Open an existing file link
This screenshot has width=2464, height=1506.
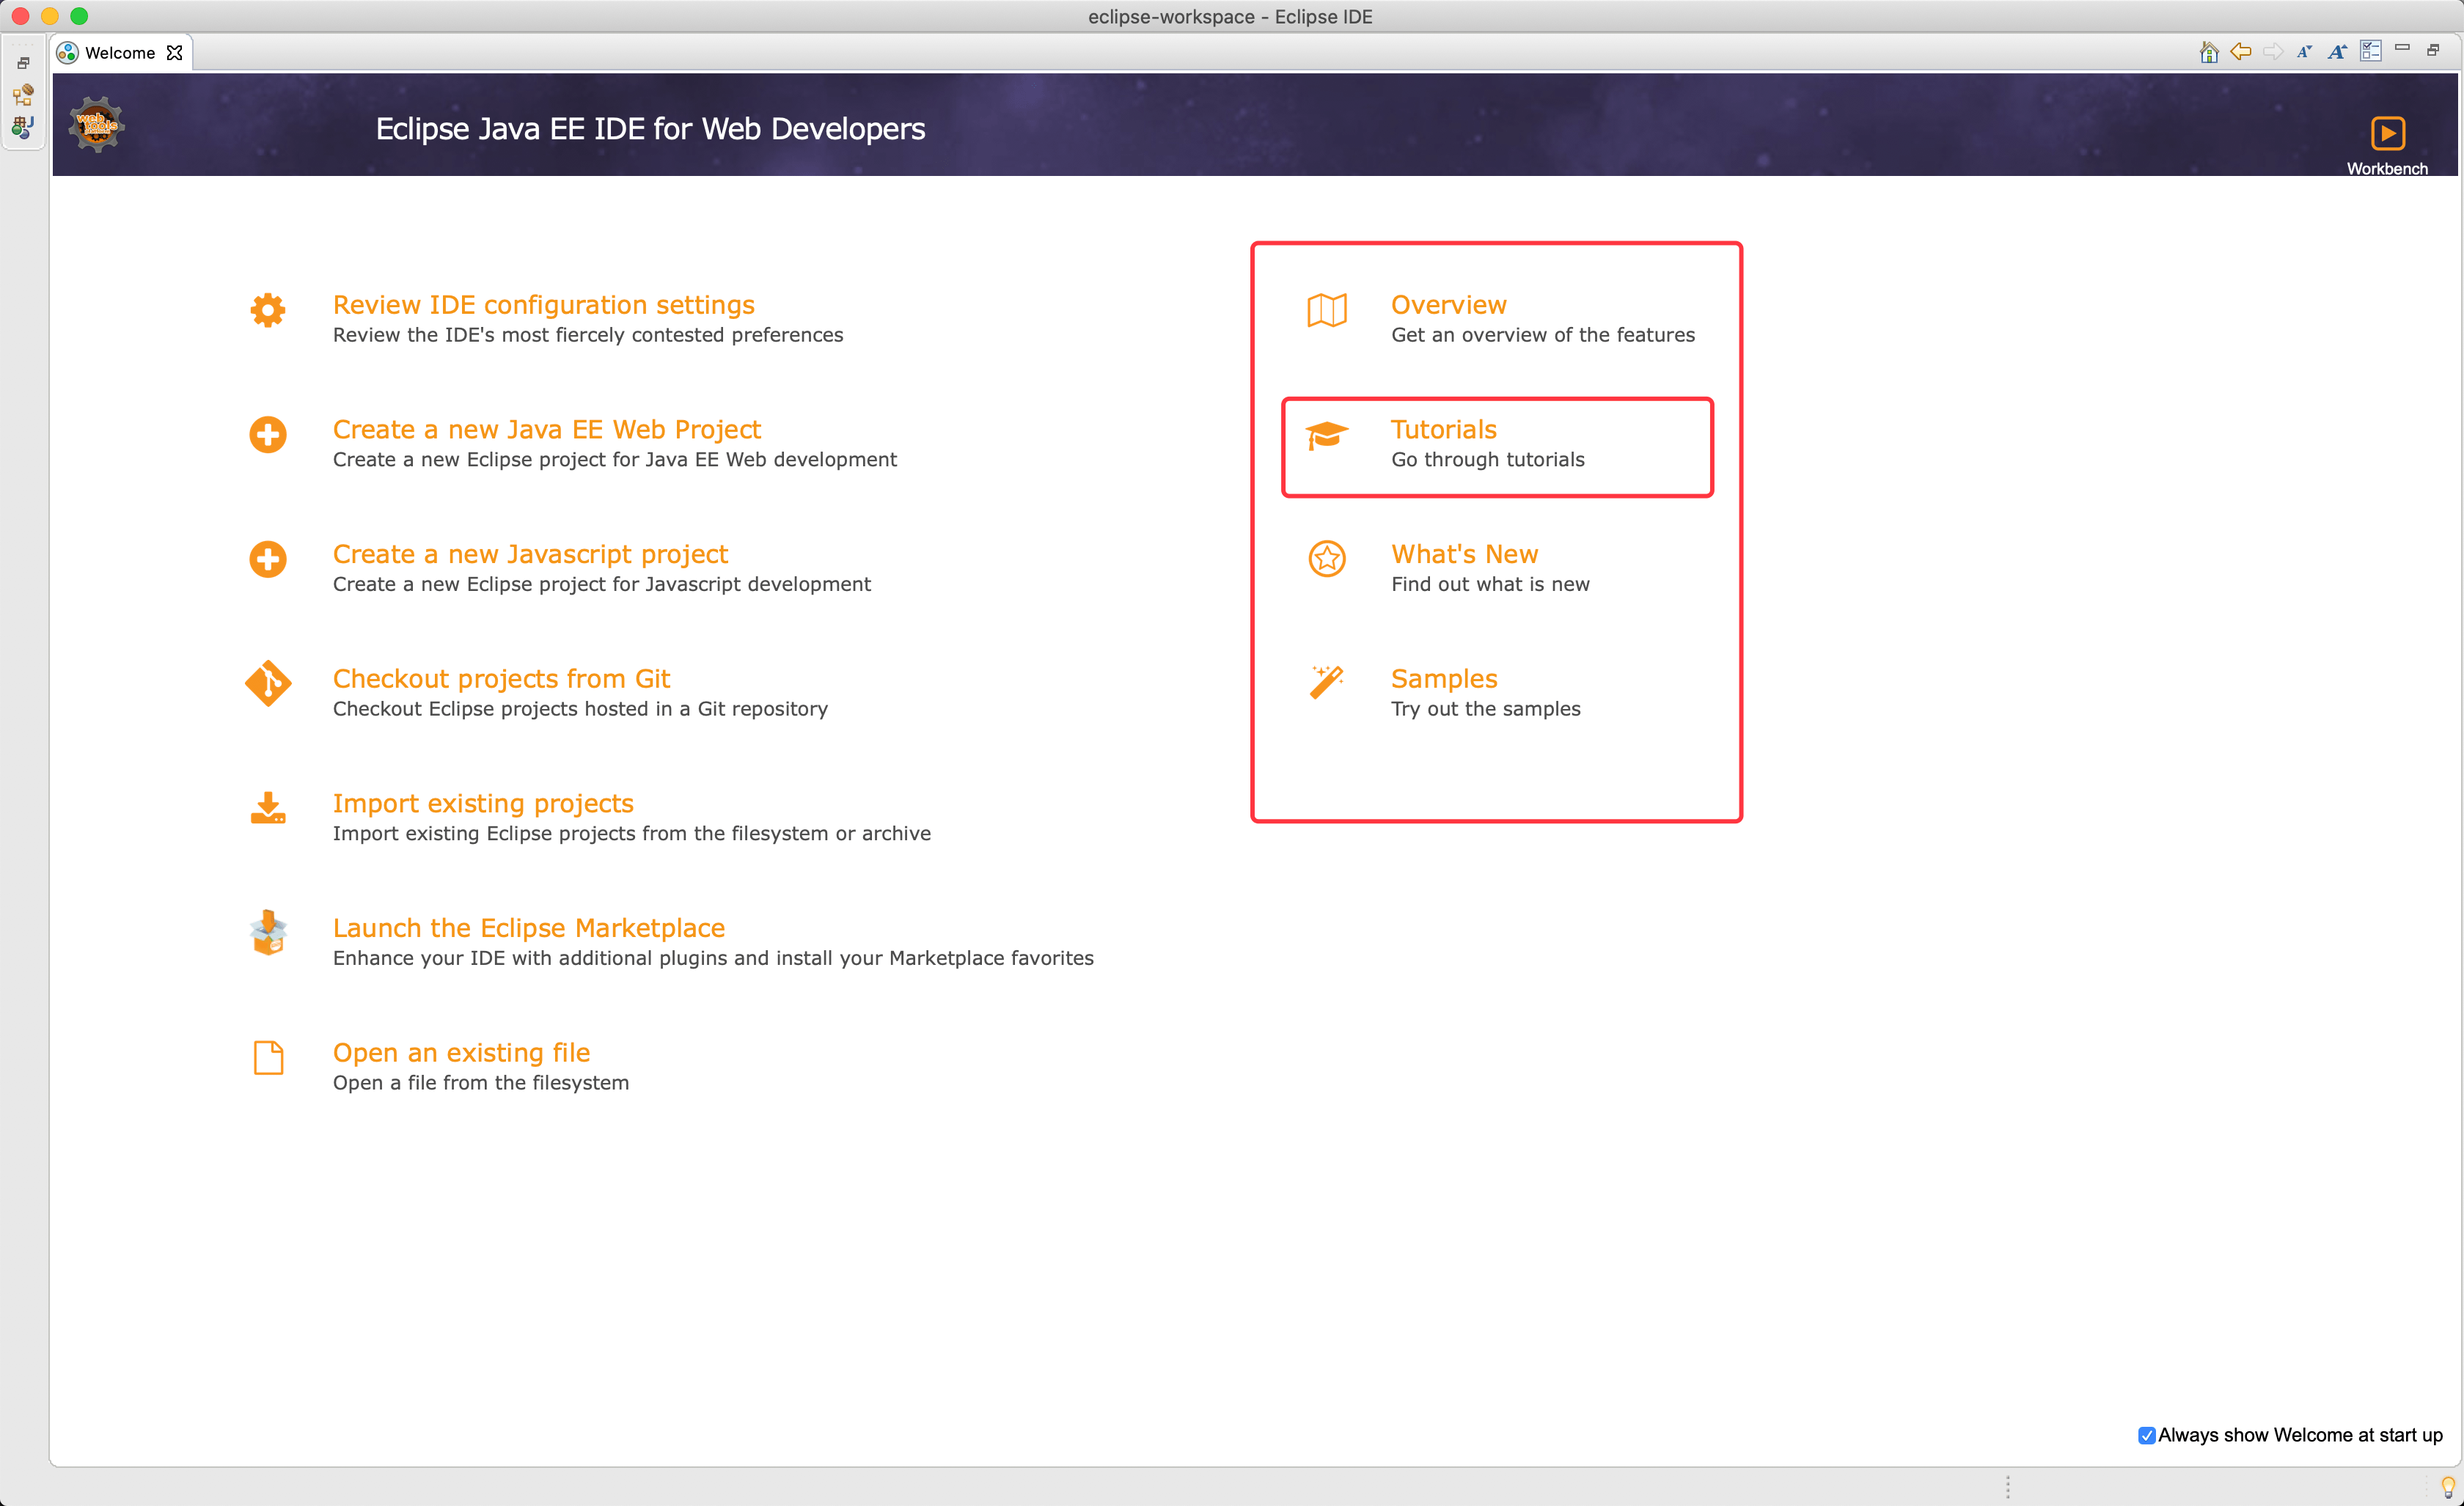point(461,1052)
